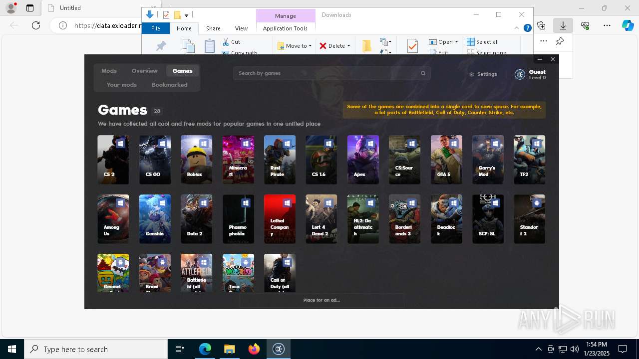Select the TF2 game card
The height and width of the screenshot is (359, 639).
530,160
